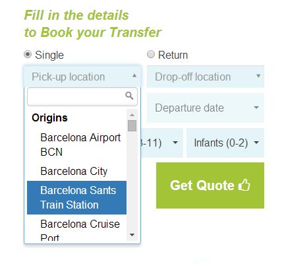The image size is (284, 264).
Task: Click the thumbs-up icon on Get Quote
Action: pyautogui.click(x=244, y=185)
